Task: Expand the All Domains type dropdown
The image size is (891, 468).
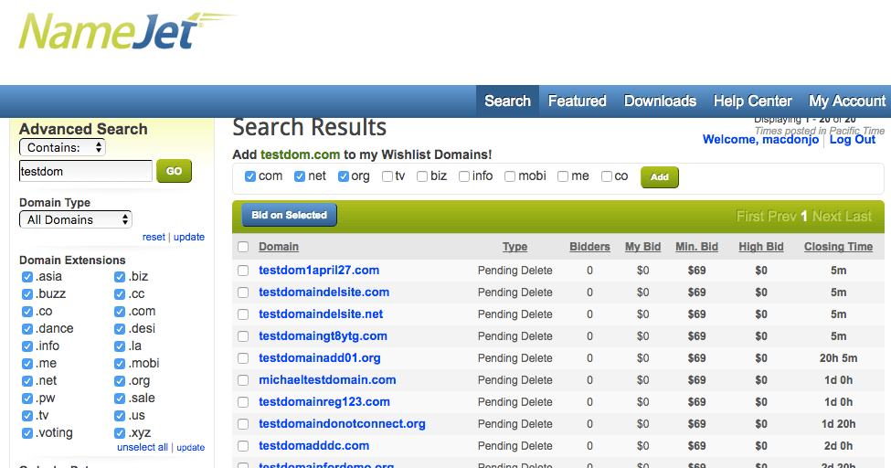Action: (x=76, y=219)
